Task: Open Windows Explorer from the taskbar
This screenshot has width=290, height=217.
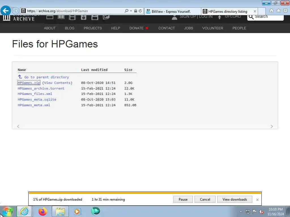Action: 60,211
